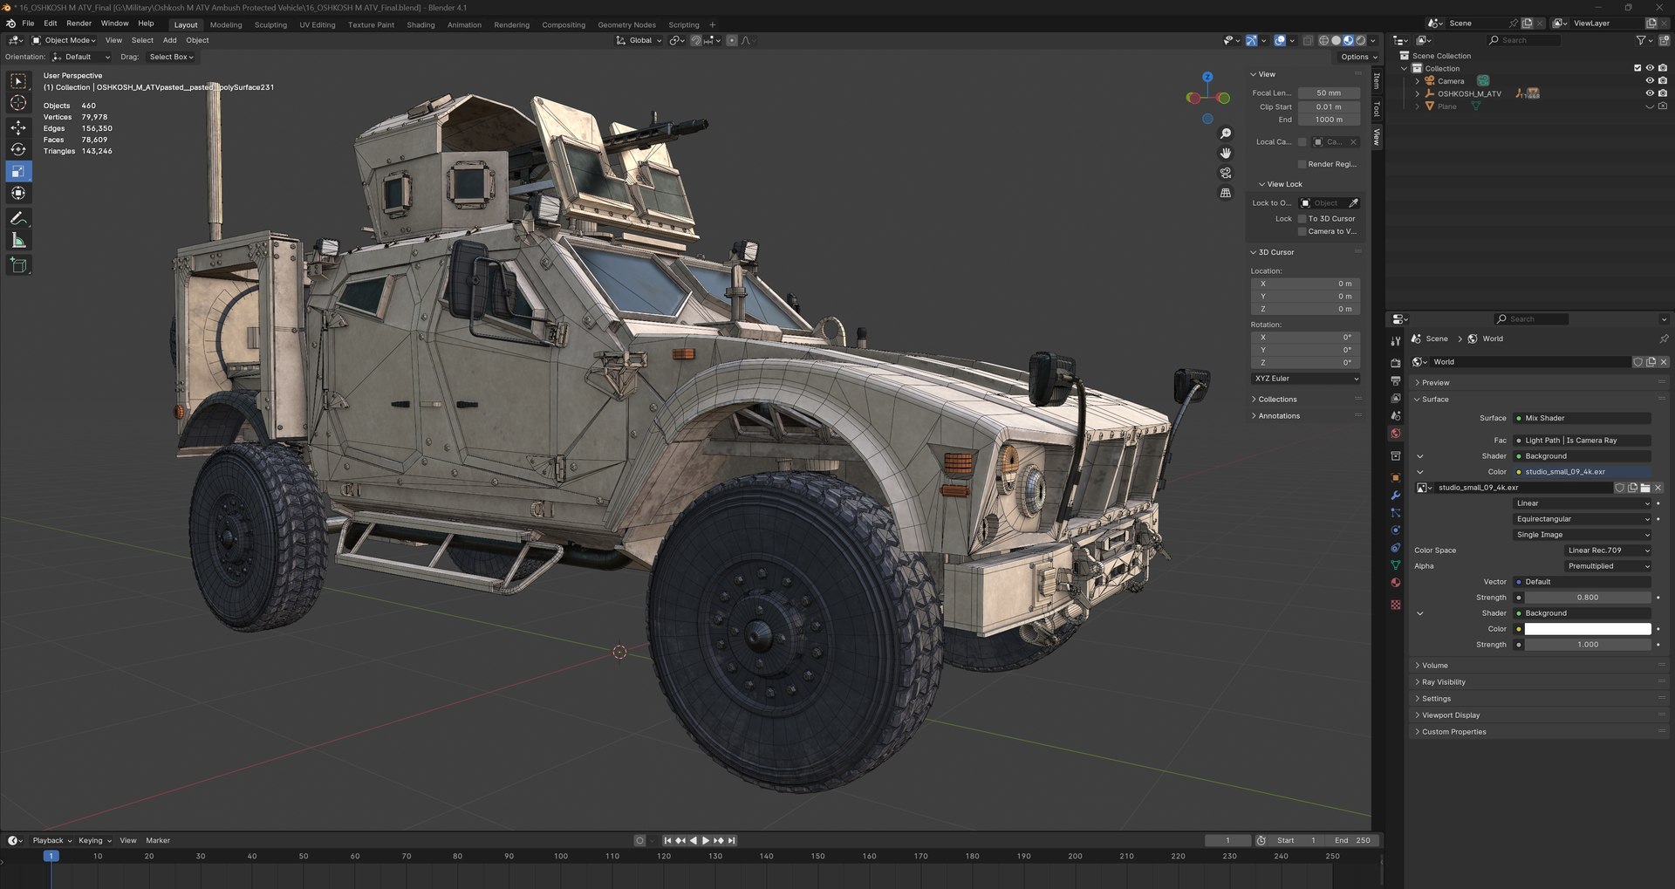Click the timeline play button
Image resolution: width=1675 pixels, height=889 pixels.
tap(706, 841)
